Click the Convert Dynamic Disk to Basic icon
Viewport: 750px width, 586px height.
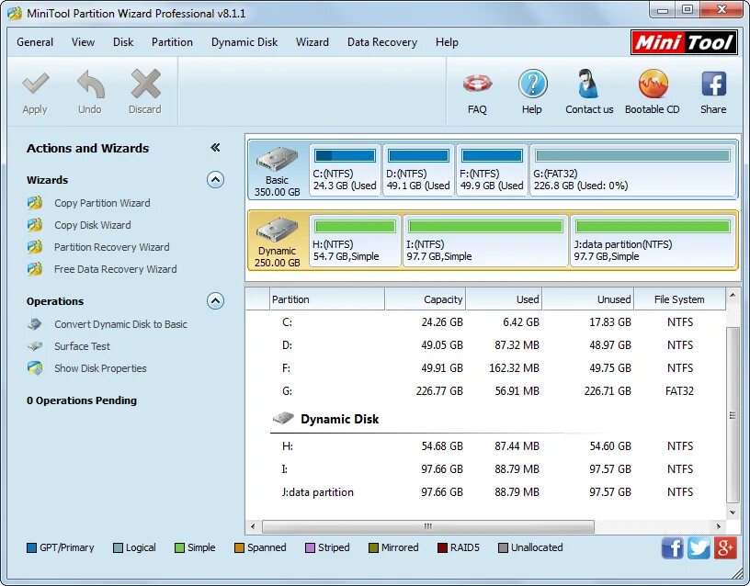pyautogui.click(x=35, y=324)
